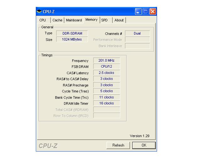Click the Dual channels field
The image size is (201, 161).
[138, 33]
